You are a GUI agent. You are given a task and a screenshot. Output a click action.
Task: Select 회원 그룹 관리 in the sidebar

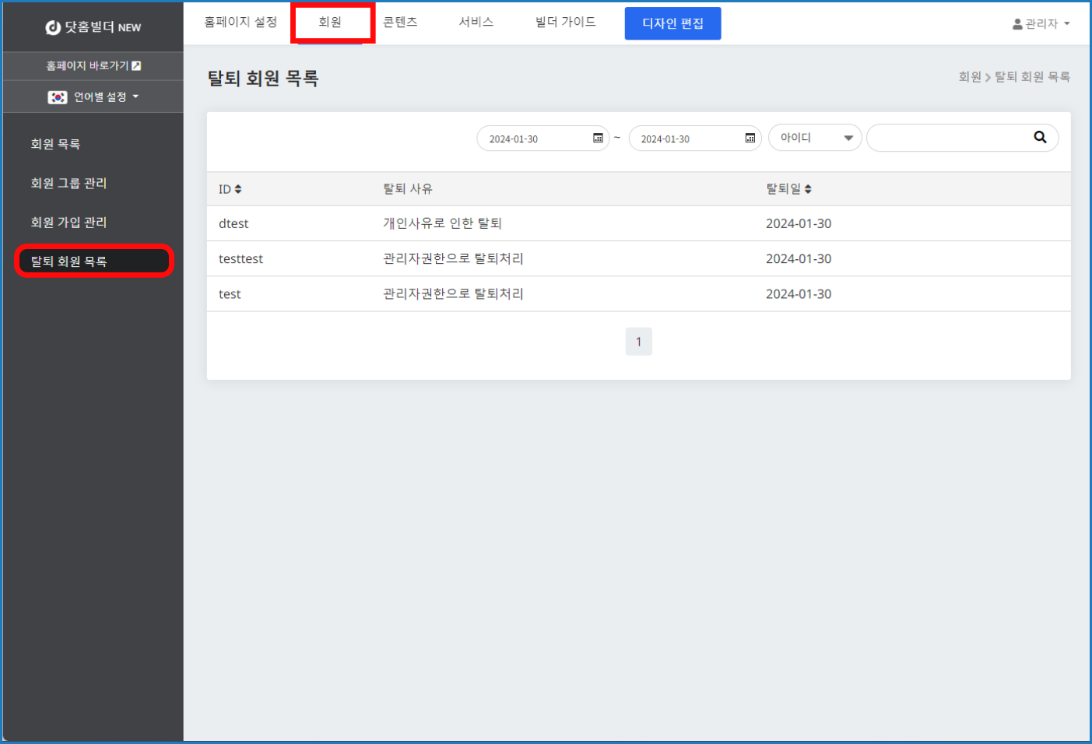click(x=68, y=183)
